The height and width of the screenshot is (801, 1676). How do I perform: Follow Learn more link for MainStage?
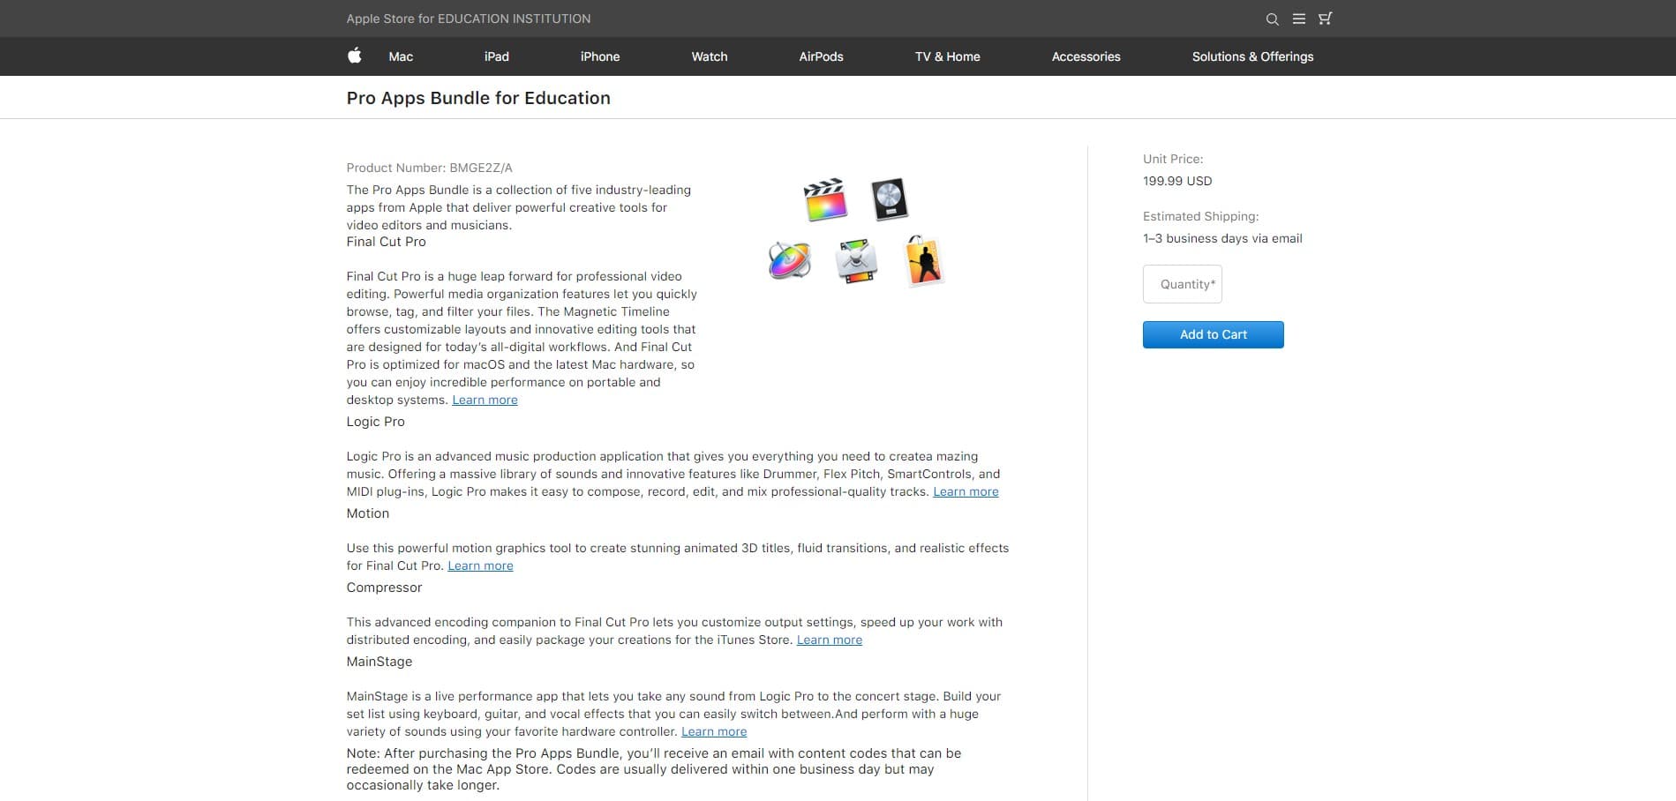point(714,731)
